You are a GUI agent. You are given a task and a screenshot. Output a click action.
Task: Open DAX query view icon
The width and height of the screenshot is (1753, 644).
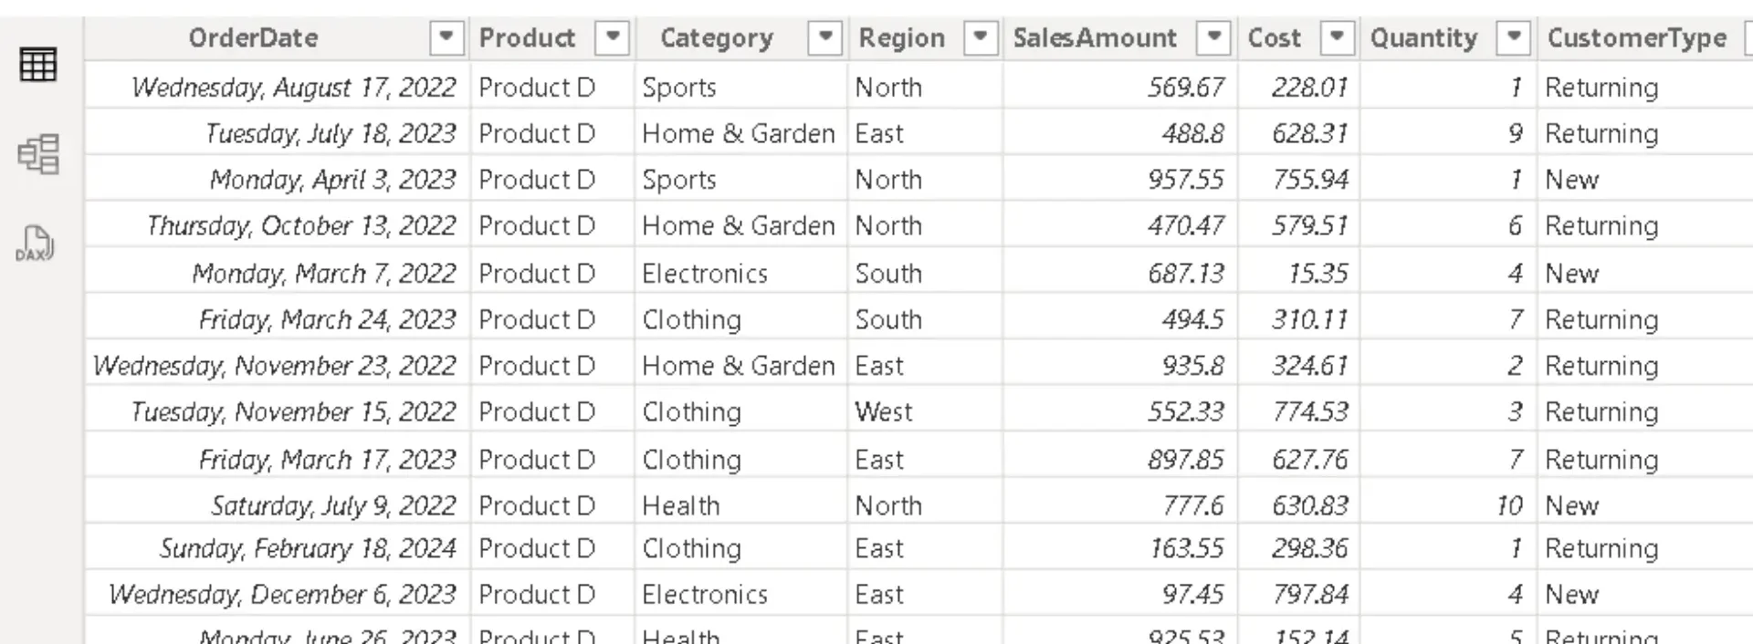(36, 244)
